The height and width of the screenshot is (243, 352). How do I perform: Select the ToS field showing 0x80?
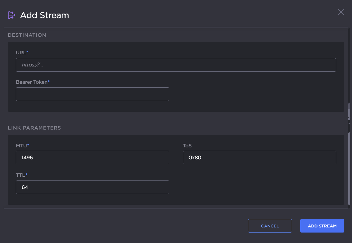click(259, 158)
